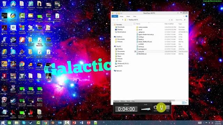This screenshot has height=125, width=223.
Task: Select the .gitignore file
Action: tap(141, 32)
